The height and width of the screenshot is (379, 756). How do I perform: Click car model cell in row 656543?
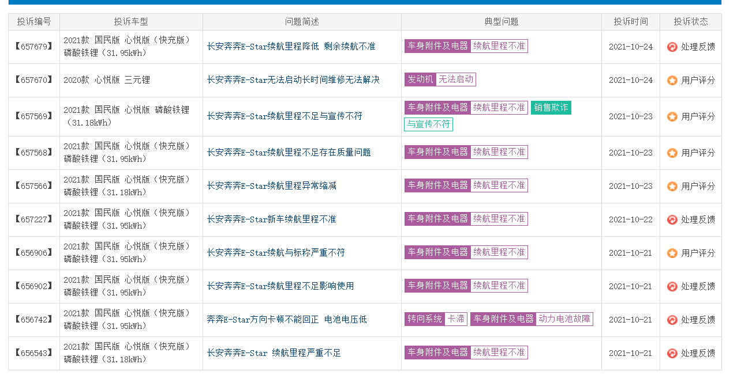point(131,353)
